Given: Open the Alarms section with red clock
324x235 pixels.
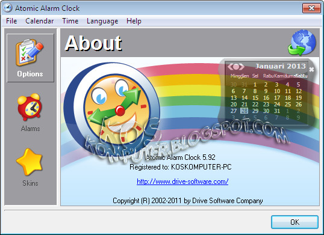Looking at the screenshot, I should click(30, 113).
